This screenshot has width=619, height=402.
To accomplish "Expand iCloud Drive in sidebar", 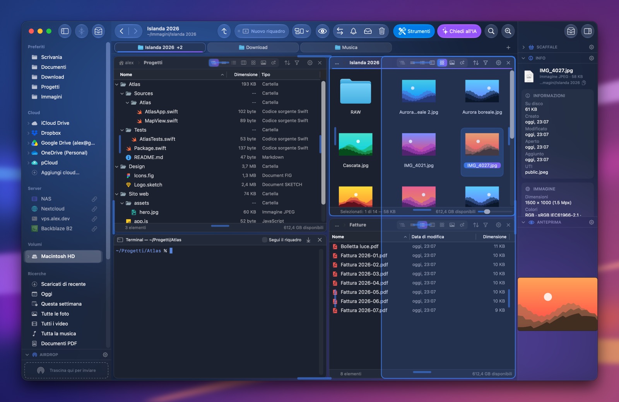I will click(28, 123).
